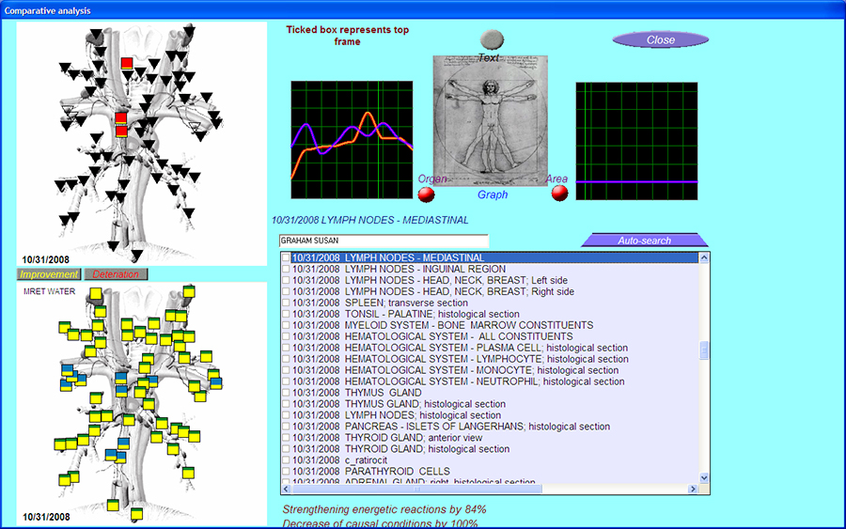Viewport: 846px width, 529px height.
Task: Tick the LYMPH NODES - INGUINAL REGION checkbox
Action: point(287,270)
